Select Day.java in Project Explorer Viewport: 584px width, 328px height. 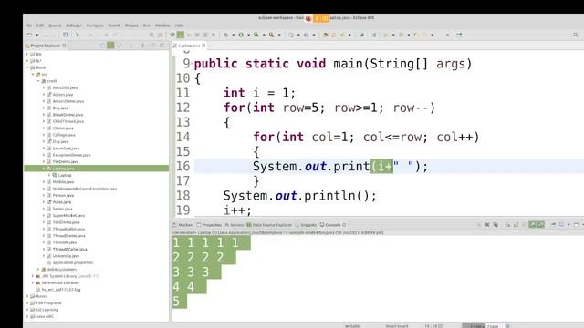click(x=61, y=141)
